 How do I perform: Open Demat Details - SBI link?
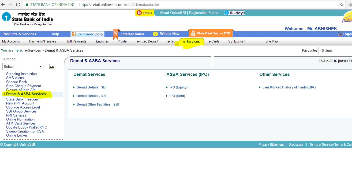pyautogui.click(x=92, y=87)
